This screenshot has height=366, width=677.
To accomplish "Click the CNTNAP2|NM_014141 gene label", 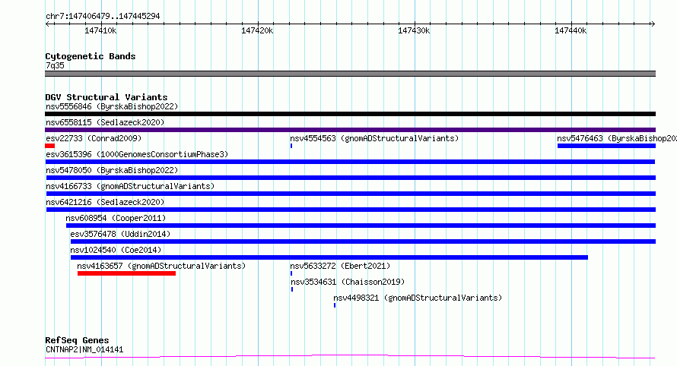I will [84, 349].
